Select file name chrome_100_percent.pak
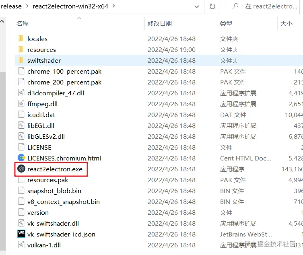This screenshot has height=255, width=303. tap(64, 72)
